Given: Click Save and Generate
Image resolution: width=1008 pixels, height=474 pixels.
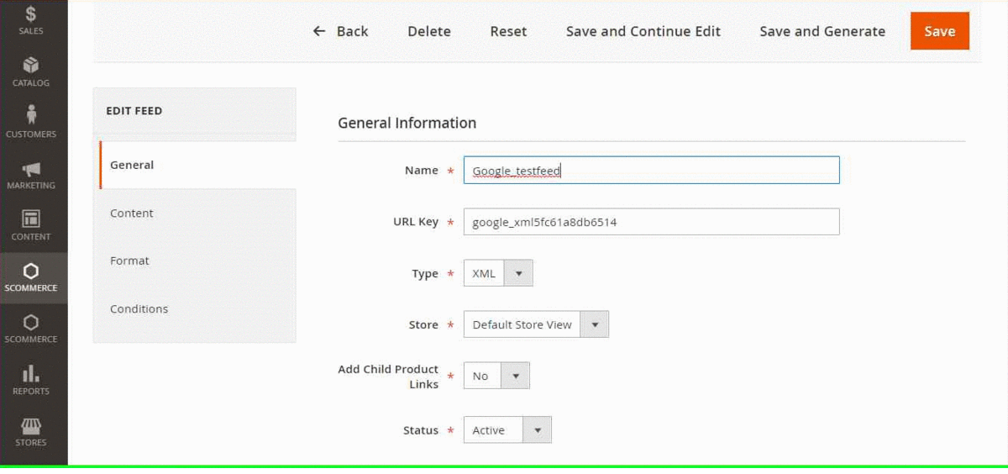Looking at the screenshot, I should 822,31.
